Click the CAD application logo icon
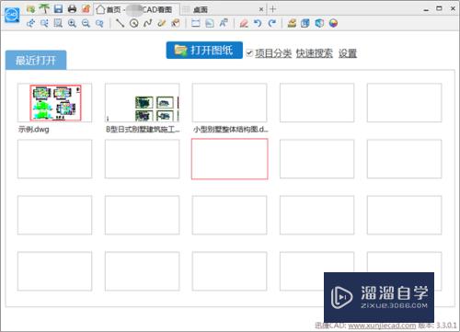The height and width of the screenshot is (332, 460). 12,15
